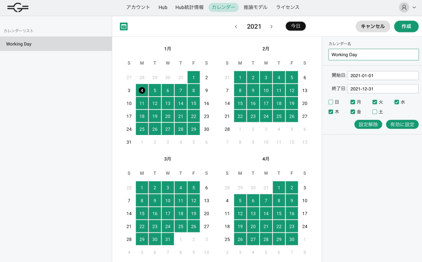Go to next year arrow
The height and width of the screenshot is (262, 422).
click(271, 27)
